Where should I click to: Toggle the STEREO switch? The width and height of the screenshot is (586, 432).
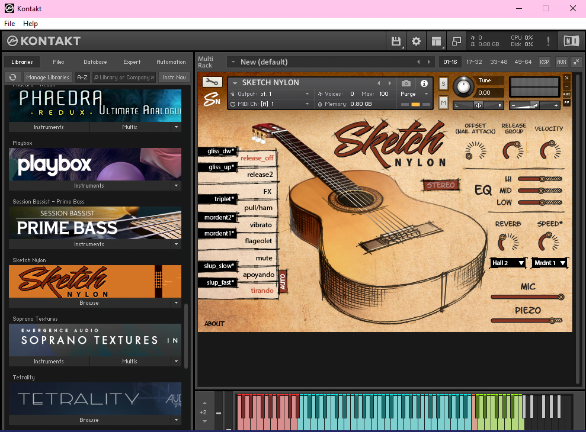[x=441, y=185]
